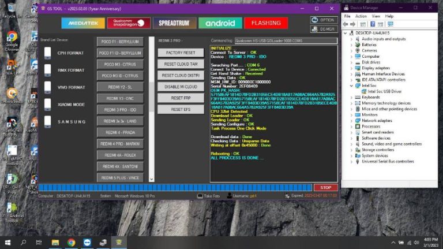Choose REDMI 5 PLUS - VINCE device
Screen dimensions: 443x249
(x=120, y=177)
